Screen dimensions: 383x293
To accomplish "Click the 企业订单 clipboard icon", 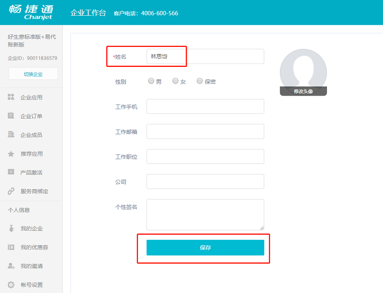I will 11,116.
